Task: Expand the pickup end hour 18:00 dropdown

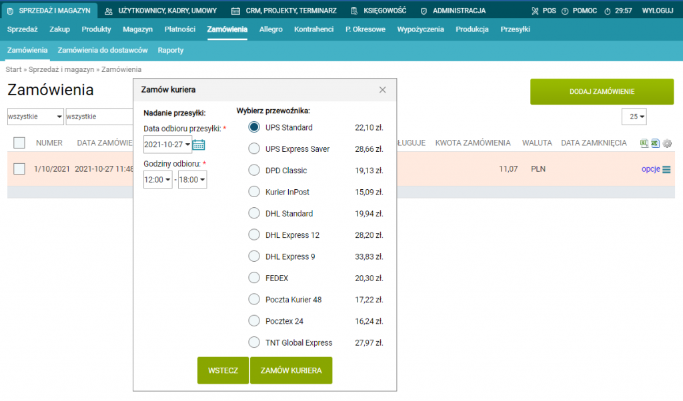Action: coord(193,180)
